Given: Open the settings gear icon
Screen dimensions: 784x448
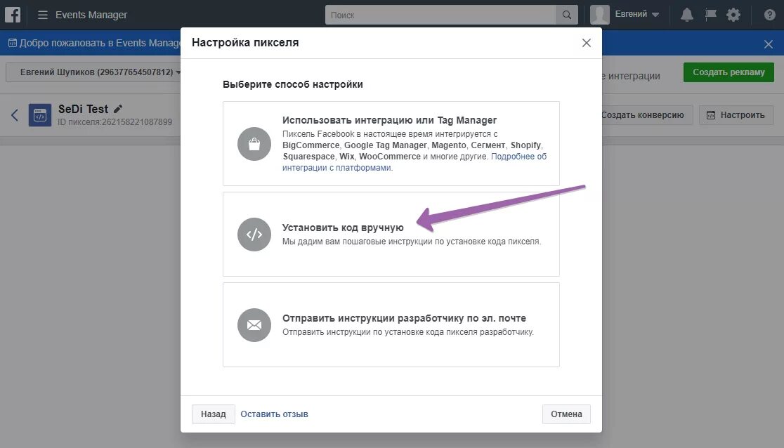Looking at the screenshot, I should [x=733, y=15].
